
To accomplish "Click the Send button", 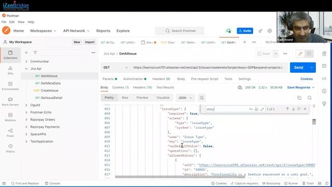I will tap(299, 68).
